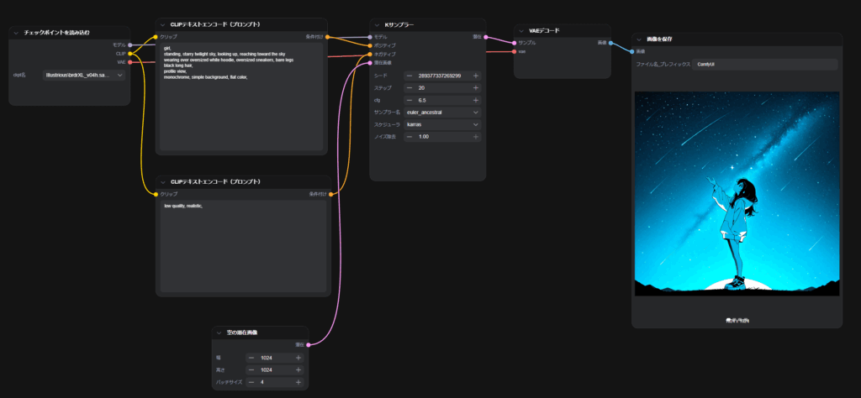This screenshot has width=861, height=398.
Task: Click the minus icon for latent image height
Action: point(251,370)
